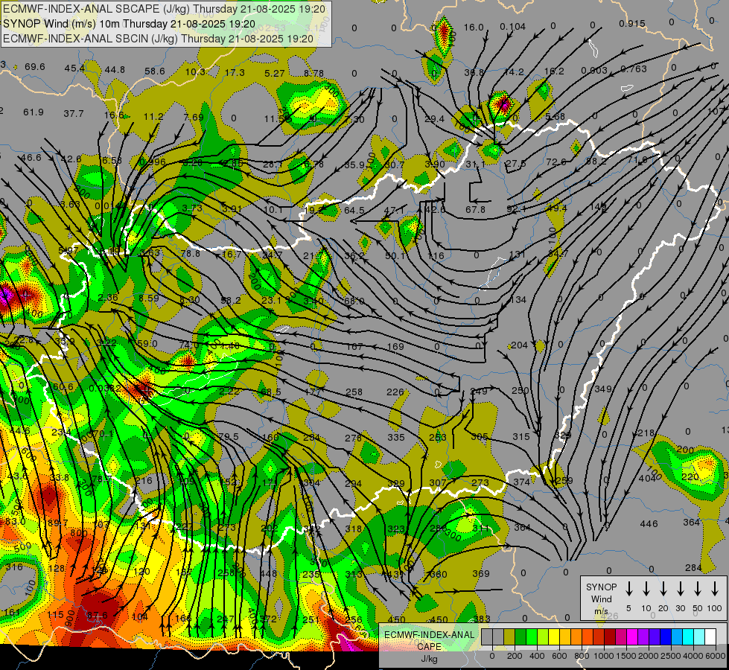
Task: Click the map value '311'
Action: 480,529
